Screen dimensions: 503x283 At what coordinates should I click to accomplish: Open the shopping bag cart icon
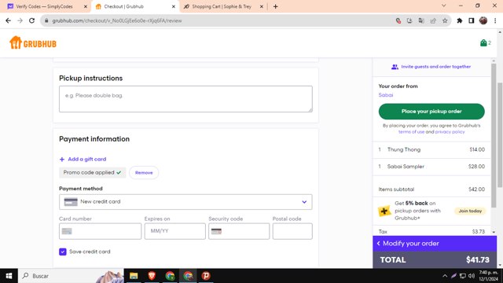pos(485,42)
